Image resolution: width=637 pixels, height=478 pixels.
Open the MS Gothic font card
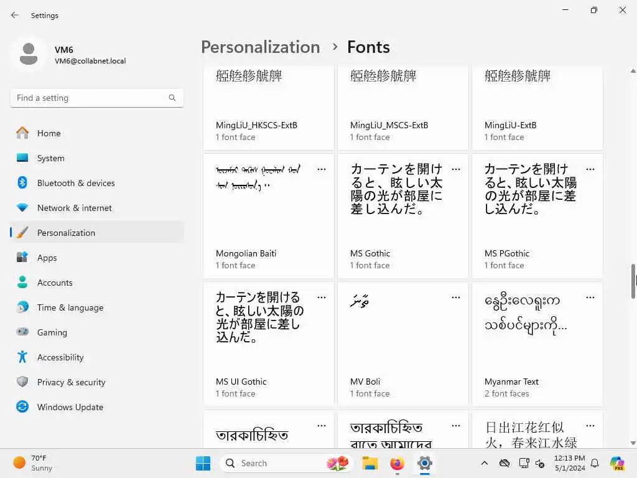click(403, 215)
